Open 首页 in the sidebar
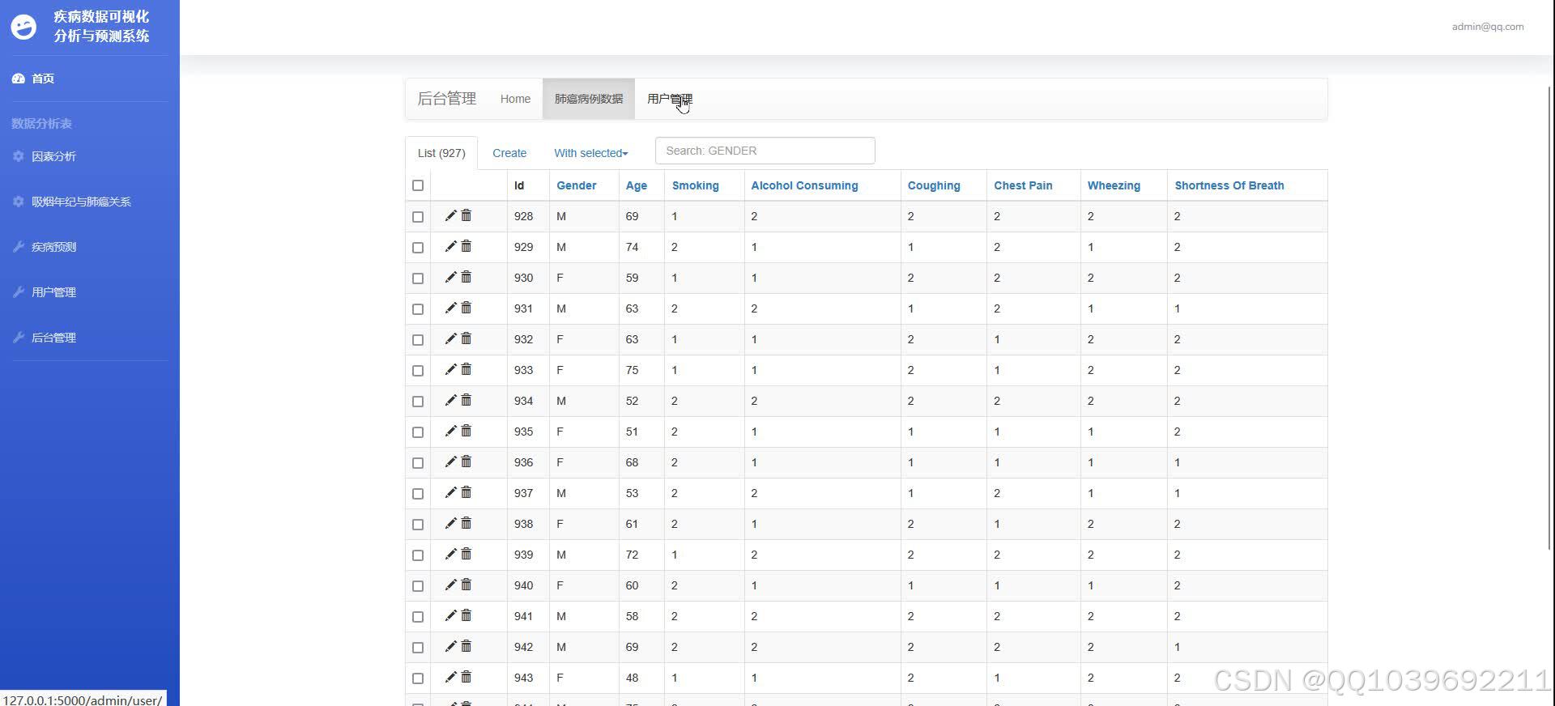Viewport: 1555px width, 706px height. pyautogui.click(x=43, y=79)
